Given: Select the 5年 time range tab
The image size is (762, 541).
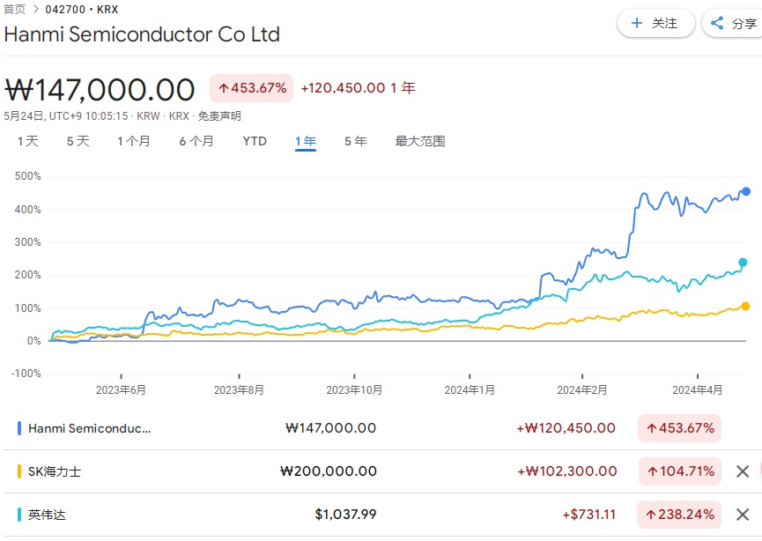Looking at the screenshot, I should coord(356,141).
